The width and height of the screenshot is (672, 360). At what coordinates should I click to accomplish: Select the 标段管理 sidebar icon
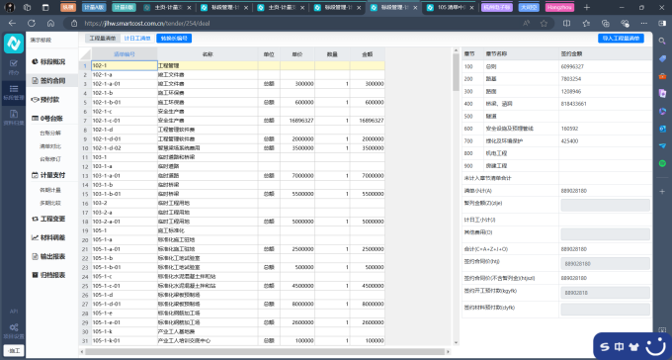coord(13,92)
